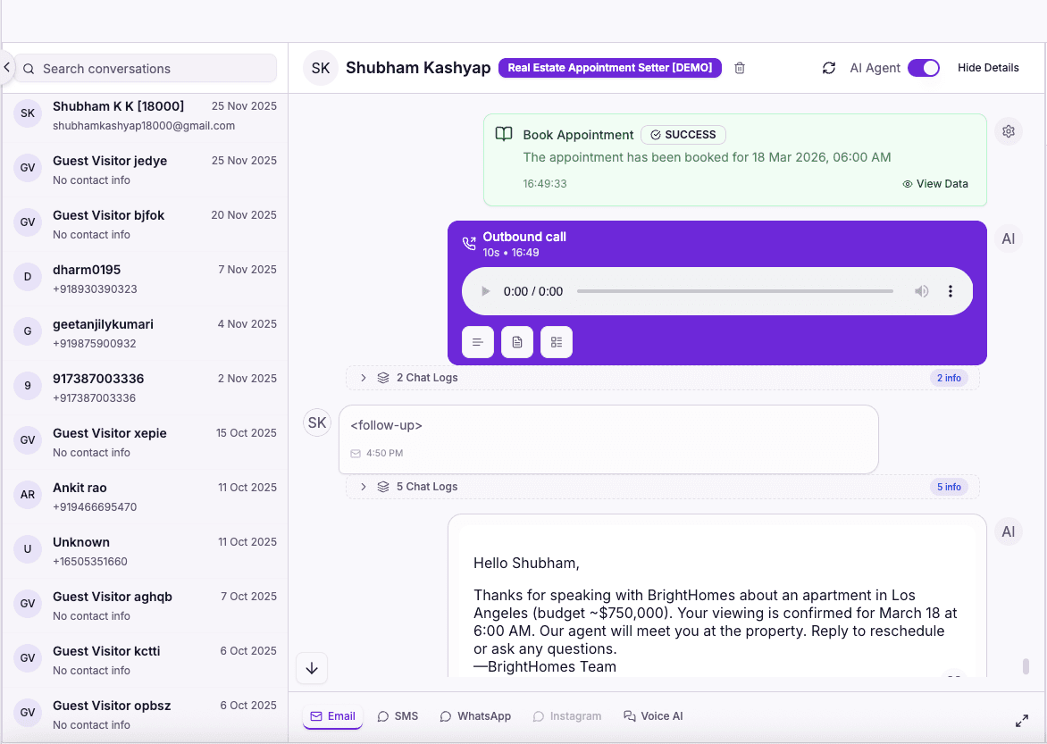Open the call summary document icon
The height and width of the screenshot is (744, 1047).
coord(517,342)
